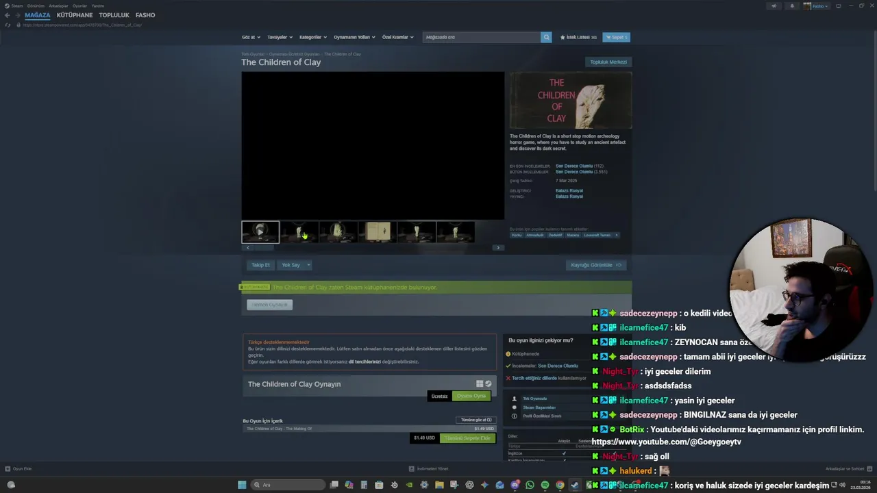This screenshot has width=877, height=493.
Task: Click the store search magnifier button
Action: [x=546, y=37]
